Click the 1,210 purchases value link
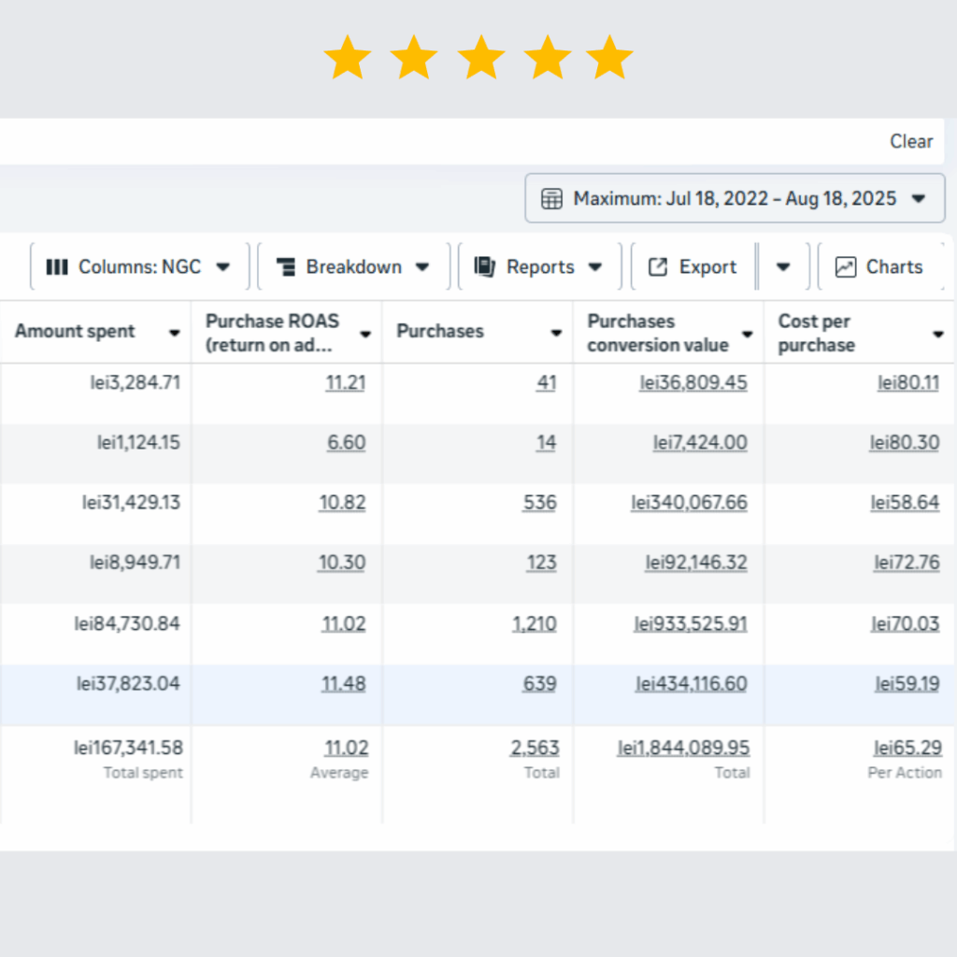Screen dimensions: 957x957 [534, 623]
